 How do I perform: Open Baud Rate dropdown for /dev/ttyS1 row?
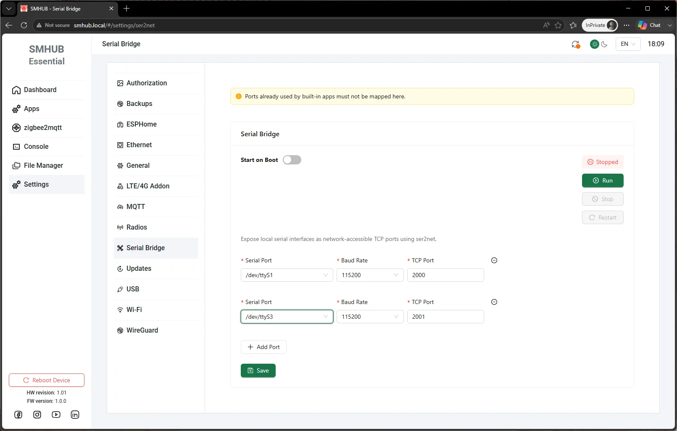tap(370, 275)
